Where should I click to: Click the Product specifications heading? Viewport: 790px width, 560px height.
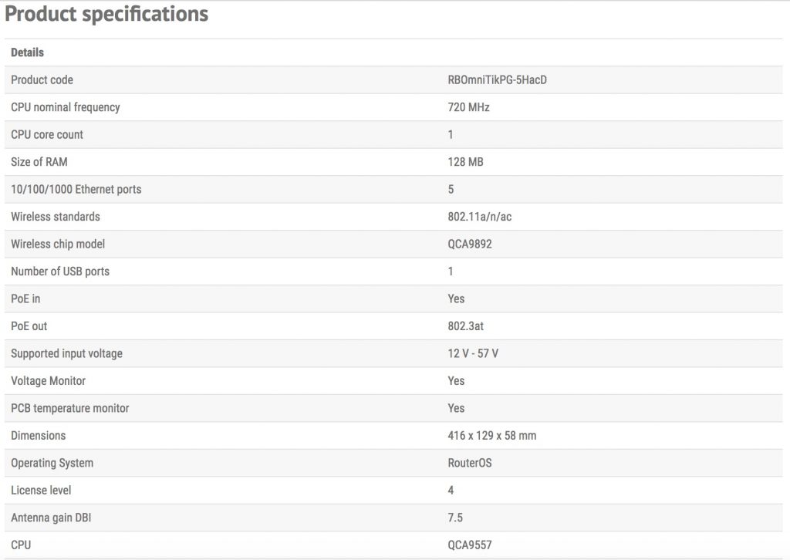(106, 14)
